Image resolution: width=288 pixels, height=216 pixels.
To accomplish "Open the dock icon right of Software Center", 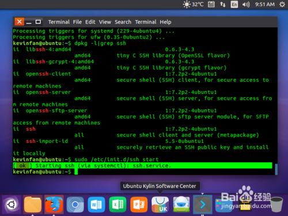I will tap(181, 204).
